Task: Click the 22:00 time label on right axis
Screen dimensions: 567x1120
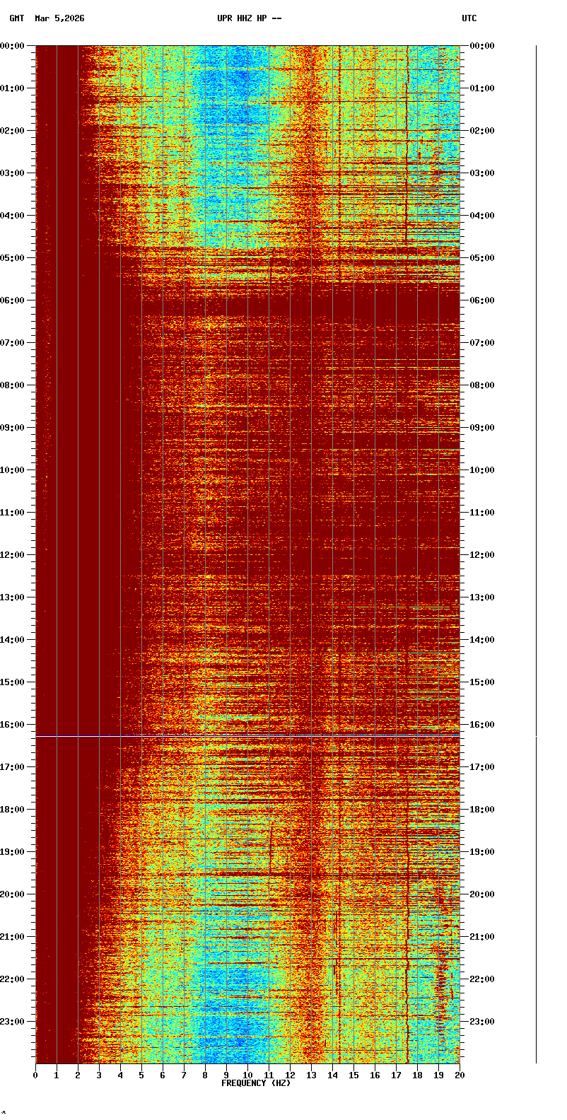Action: click(x=482, y=979)
